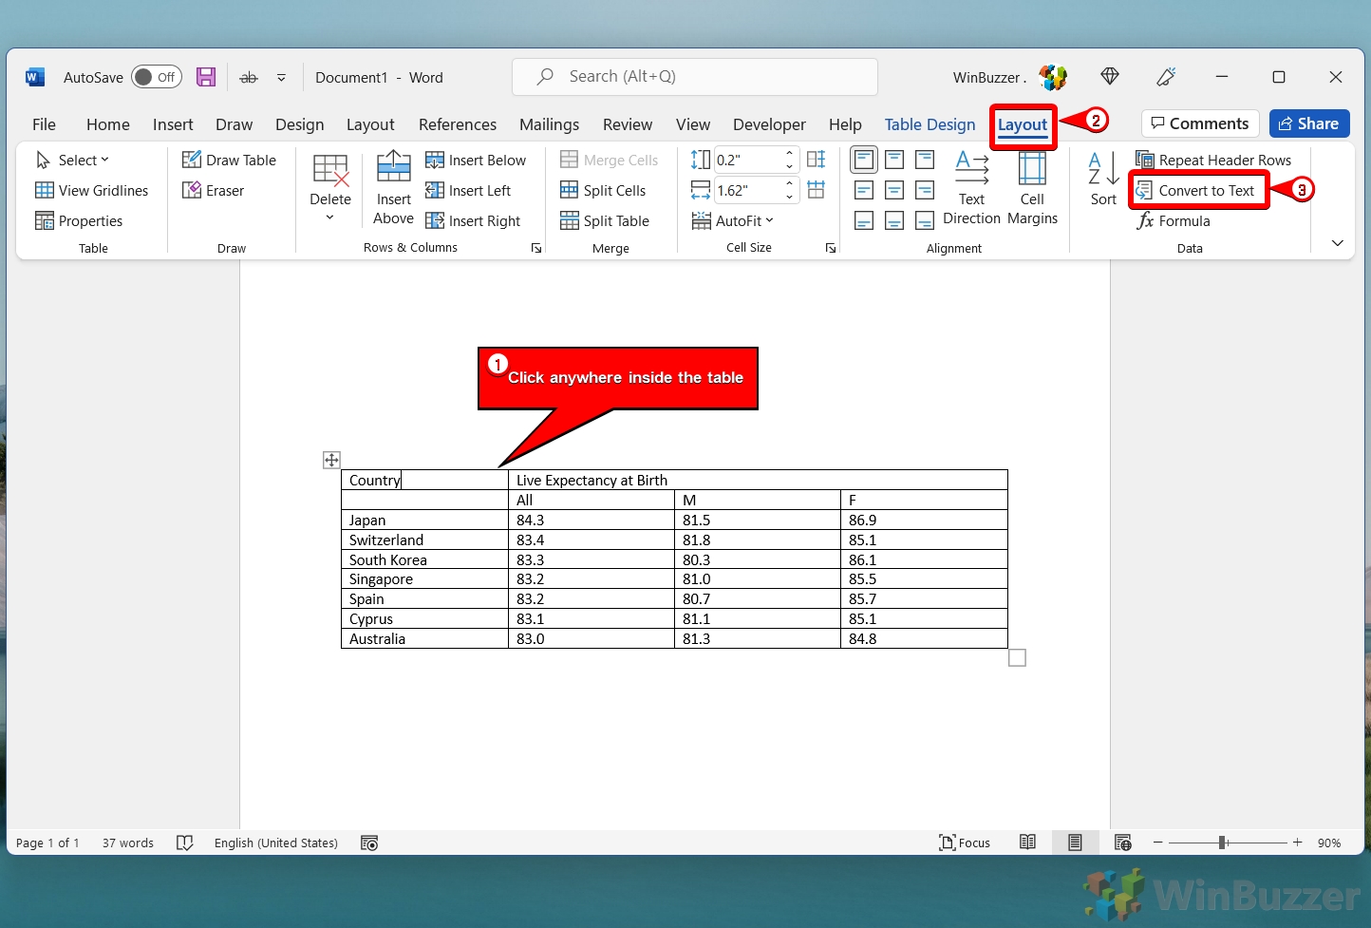Open the Comments pane
This screenshot has width=1371, height=928.
pos(1200,123)
